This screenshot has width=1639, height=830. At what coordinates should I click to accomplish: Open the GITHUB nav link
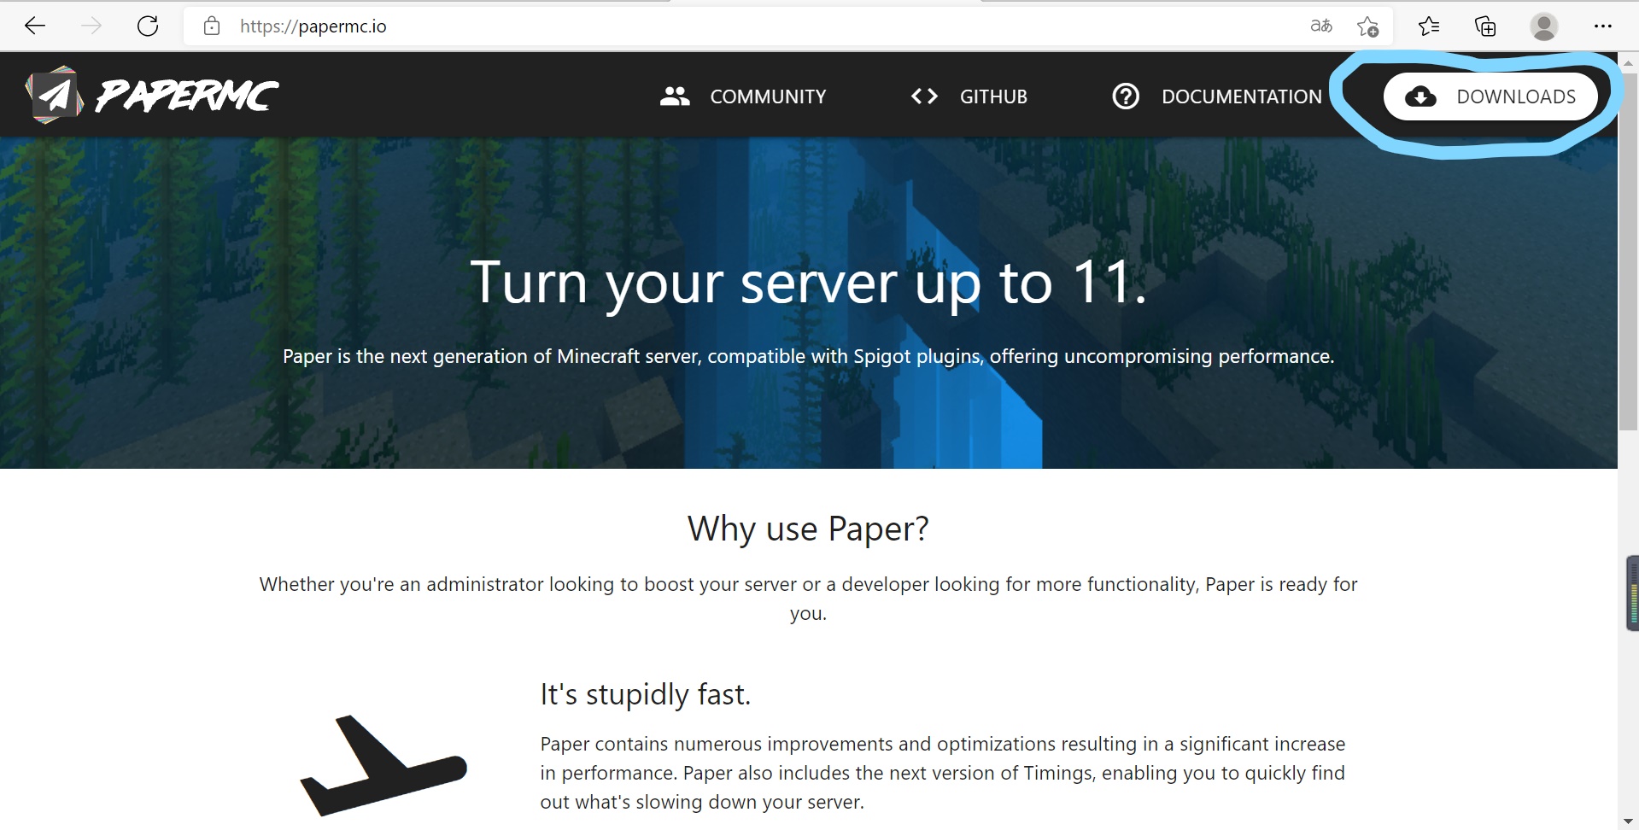pyautogui.click(x=969, y=96)
